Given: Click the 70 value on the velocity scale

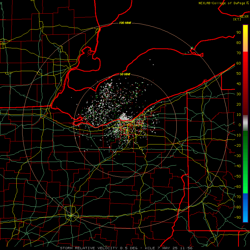Looking at the screenshot, I should point(239,53).
